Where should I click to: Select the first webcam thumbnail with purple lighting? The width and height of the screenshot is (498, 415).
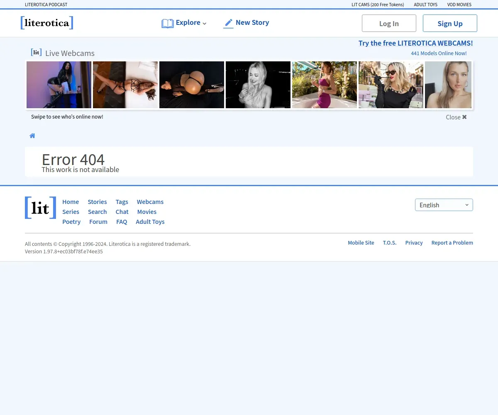click(59, 85)
